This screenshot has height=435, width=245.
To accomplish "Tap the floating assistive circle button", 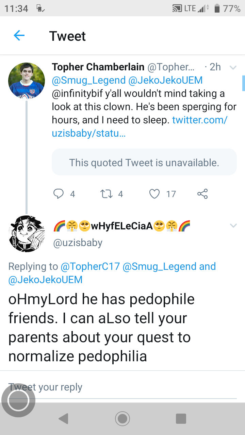I will [x=18, y=400].
